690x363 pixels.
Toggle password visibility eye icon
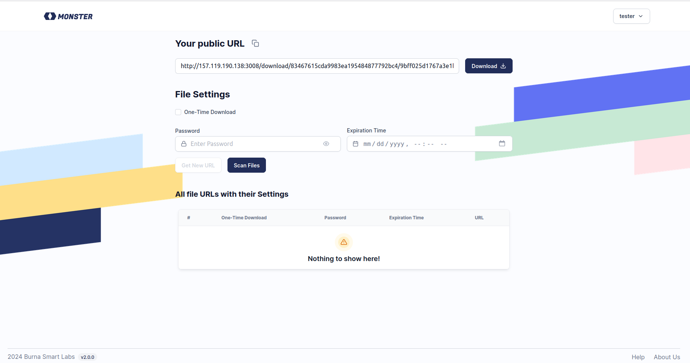tap(326, 144)
